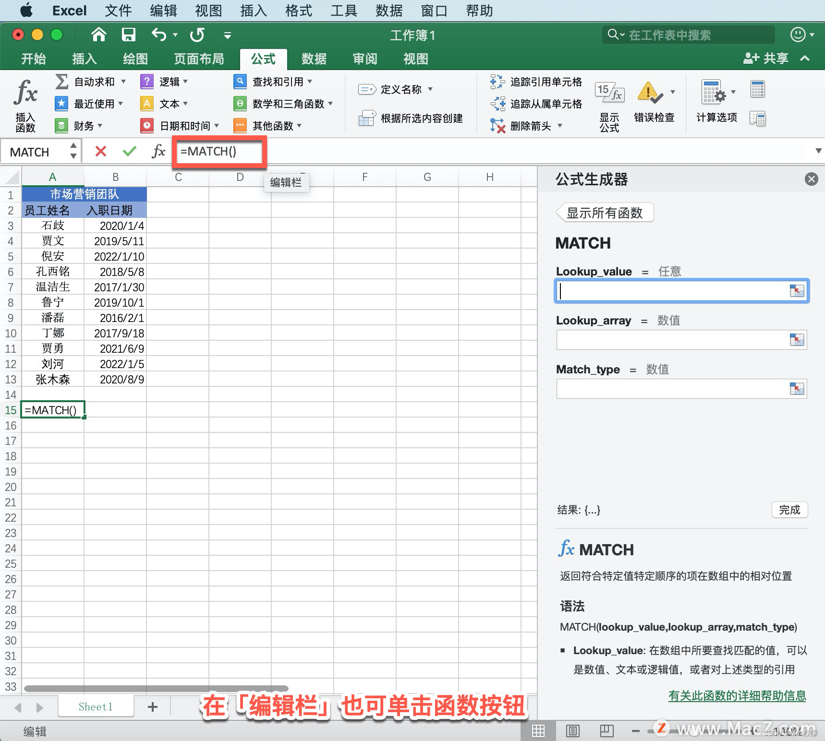Click Calculate Sheet icon
The height and width of the screenshot is (741, 825).
758,118
